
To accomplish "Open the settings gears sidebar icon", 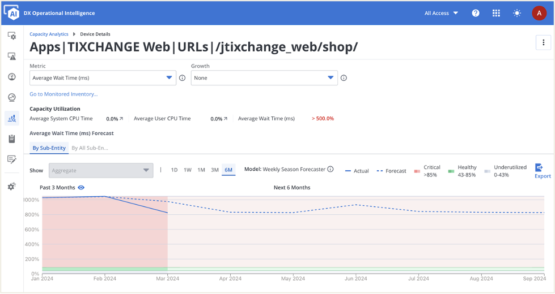I will tap(11, 186).
